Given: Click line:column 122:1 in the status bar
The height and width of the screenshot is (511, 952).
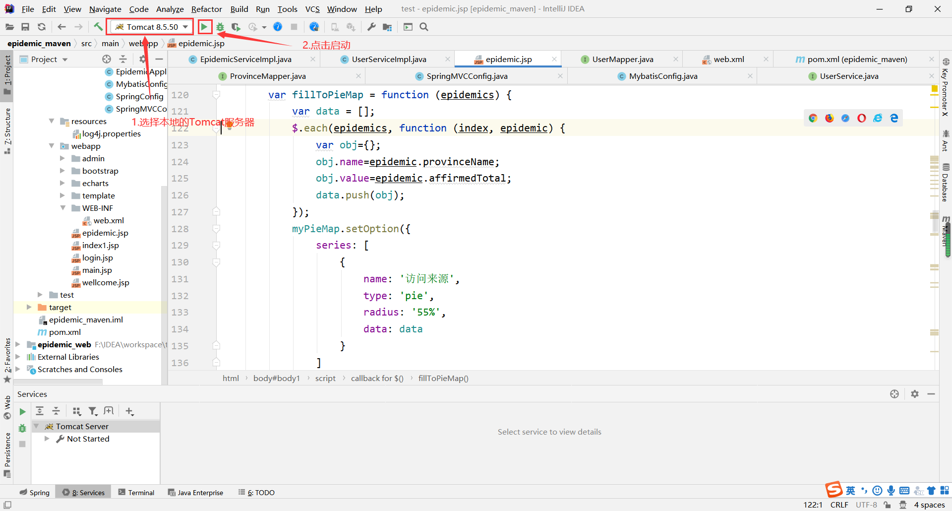Looking at the screenshot, I should (813, 505).
